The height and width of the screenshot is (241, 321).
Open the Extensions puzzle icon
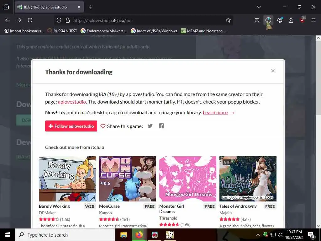click(x=291, y=20)
